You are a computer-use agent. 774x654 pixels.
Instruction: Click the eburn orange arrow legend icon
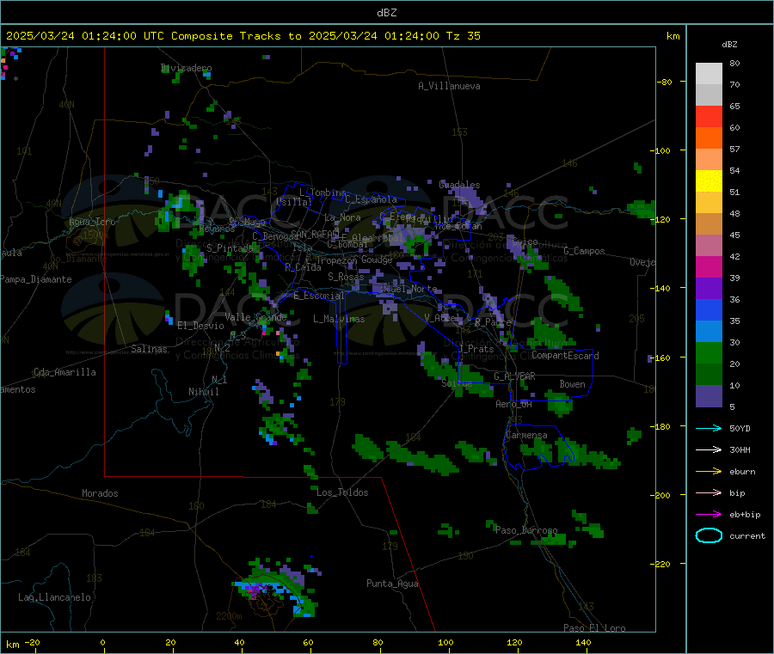tap(709, 472)
